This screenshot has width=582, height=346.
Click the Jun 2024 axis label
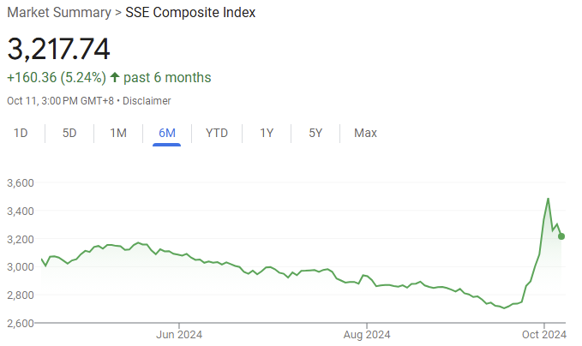click(x=179, y=335)
